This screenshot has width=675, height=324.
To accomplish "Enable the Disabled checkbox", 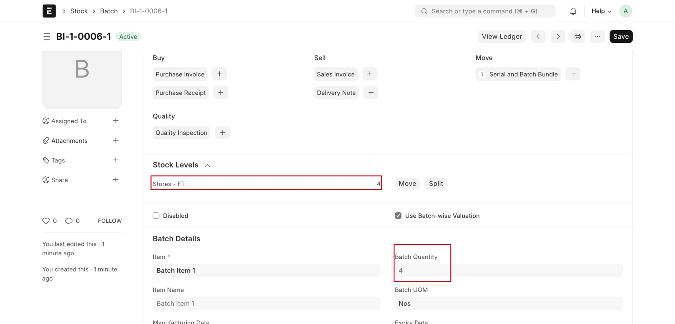I will click(x=156, y=215).
